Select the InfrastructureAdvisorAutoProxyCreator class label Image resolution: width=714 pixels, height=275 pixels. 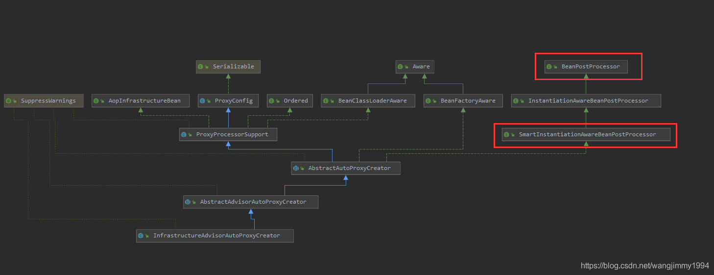click(x=216, y=235)
